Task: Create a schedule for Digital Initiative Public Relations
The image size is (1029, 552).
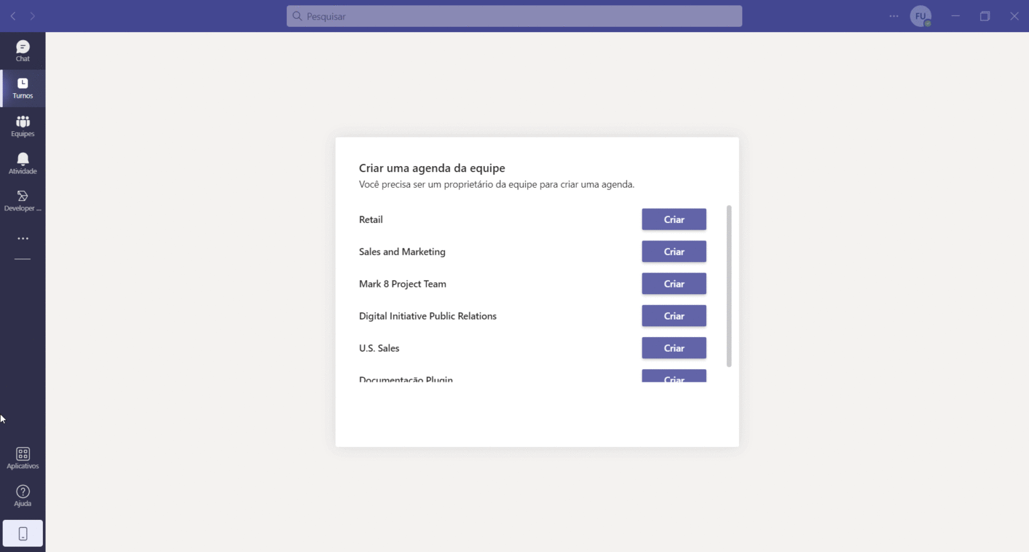Action: click(x=674, y=316)
